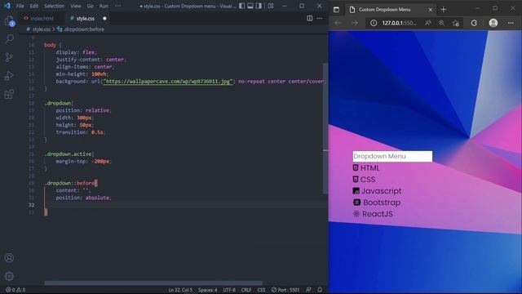Click the .dropdown.active selector in code

(69, 154)
